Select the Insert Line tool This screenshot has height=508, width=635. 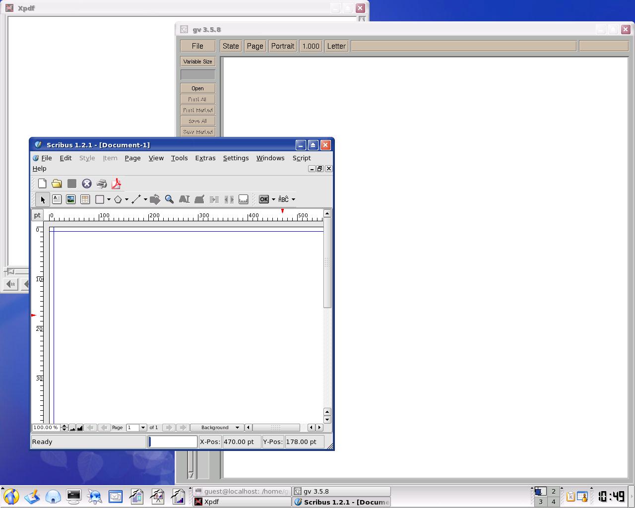[136, 199]
